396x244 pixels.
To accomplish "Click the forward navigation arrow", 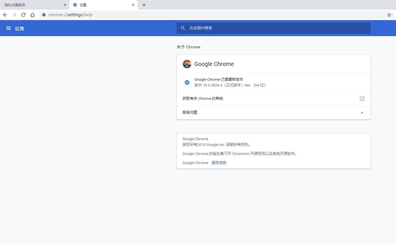I will tap(14, 15).
